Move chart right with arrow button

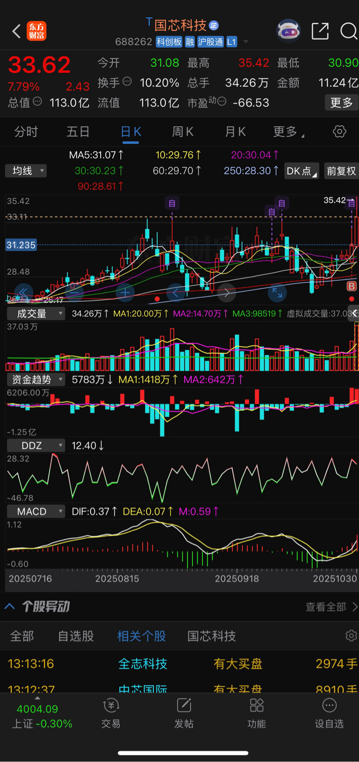(x=226, y=293)
